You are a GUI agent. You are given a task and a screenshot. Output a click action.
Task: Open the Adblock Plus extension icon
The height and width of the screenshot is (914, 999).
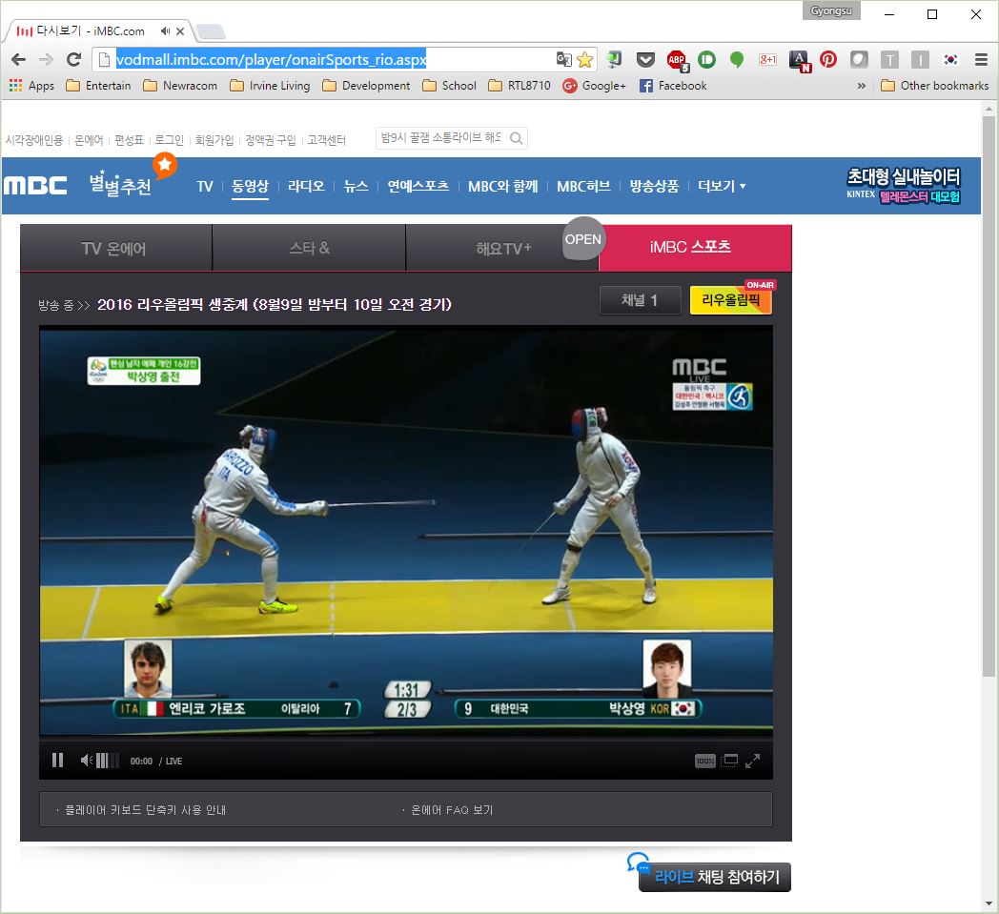[677, 60]
